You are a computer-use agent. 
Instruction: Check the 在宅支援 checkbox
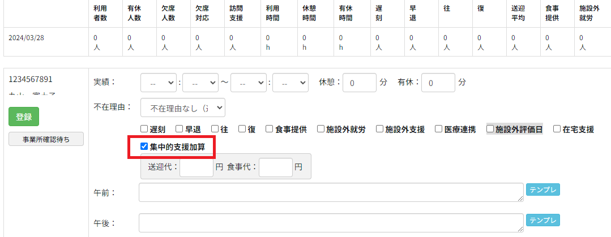click(x=557, y=129)
